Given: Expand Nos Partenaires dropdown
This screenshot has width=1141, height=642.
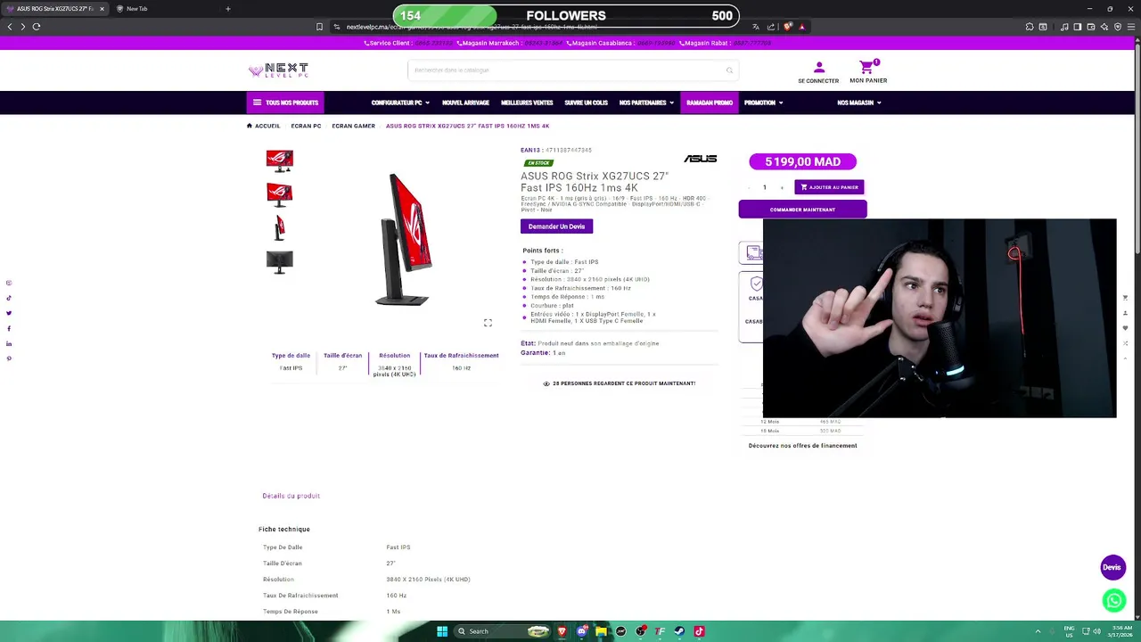Looking at the screenshot, I should click(x=646, y=103).
